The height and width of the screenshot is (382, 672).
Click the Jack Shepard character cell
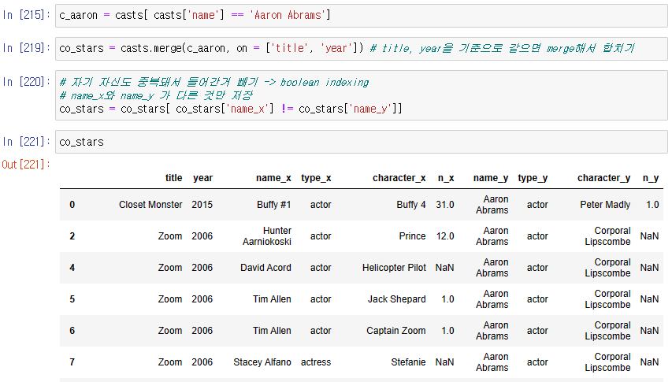397,299
